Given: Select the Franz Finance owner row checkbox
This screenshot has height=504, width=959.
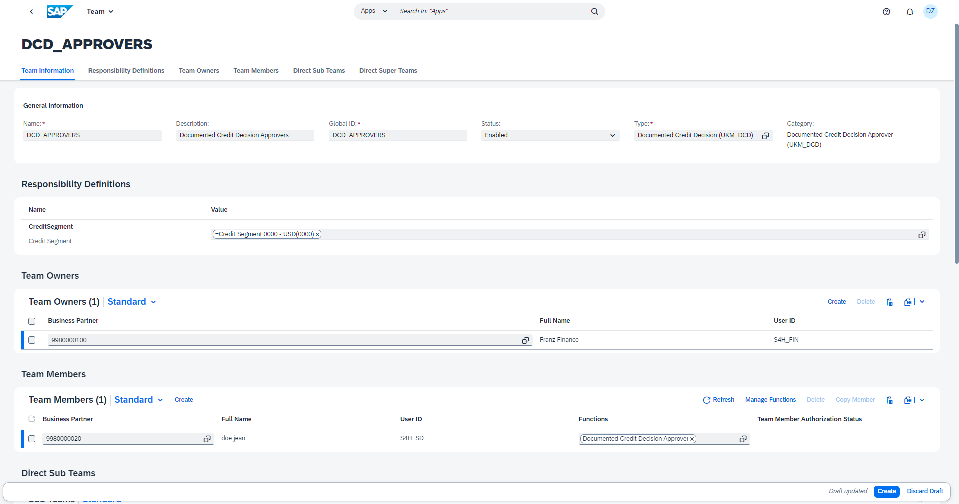Looking at the screenshot, I should 32,340.
